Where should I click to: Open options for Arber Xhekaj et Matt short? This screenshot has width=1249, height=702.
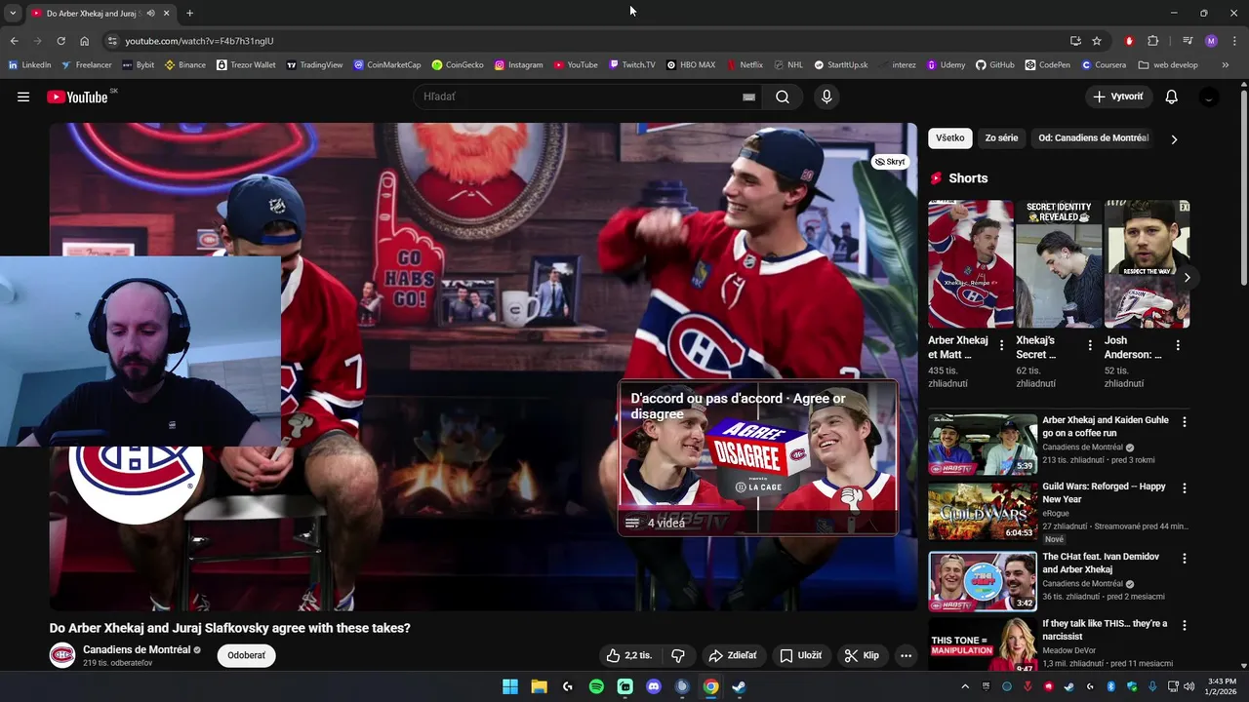(1001, 345)
